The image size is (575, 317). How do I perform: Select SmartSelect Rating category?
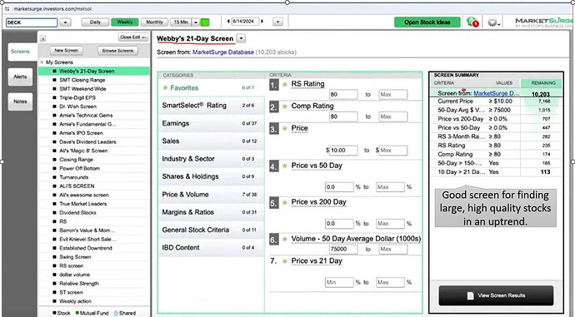(211, 106)
